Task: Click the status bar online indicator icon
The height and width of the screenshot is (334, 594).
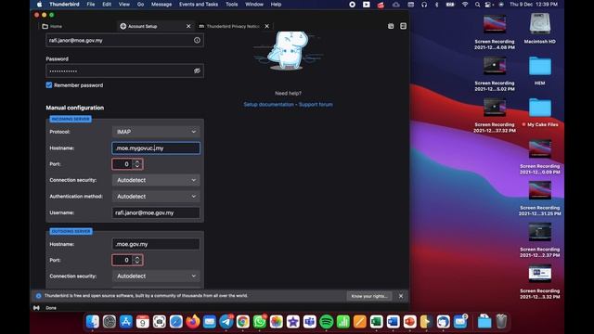Action: [x=36, y=308]
